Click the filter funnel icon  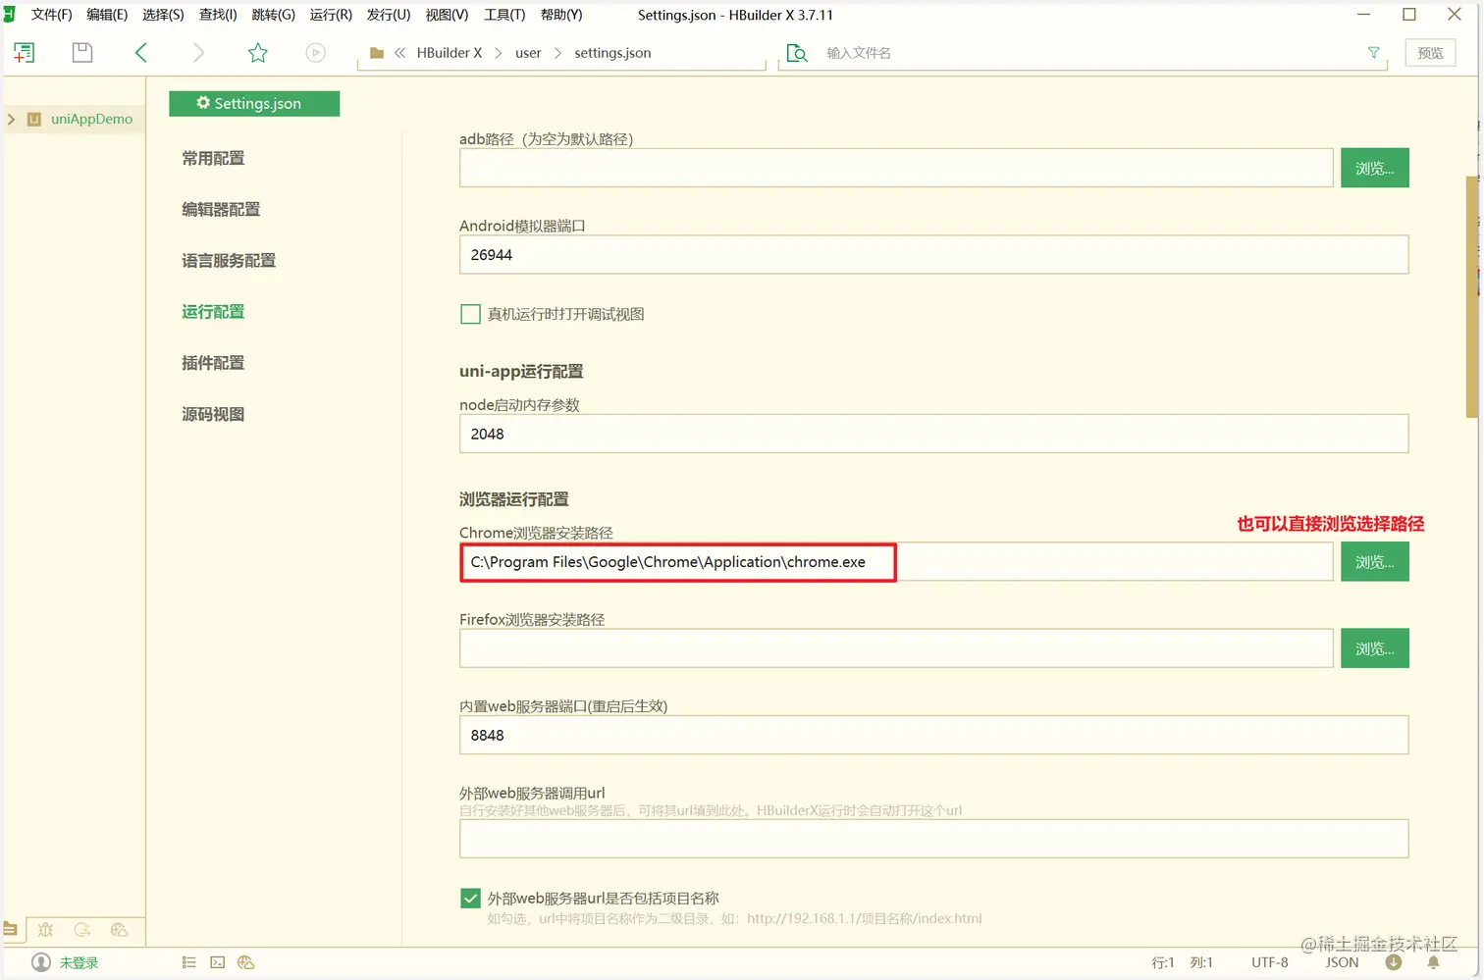tap(1374, 53)
